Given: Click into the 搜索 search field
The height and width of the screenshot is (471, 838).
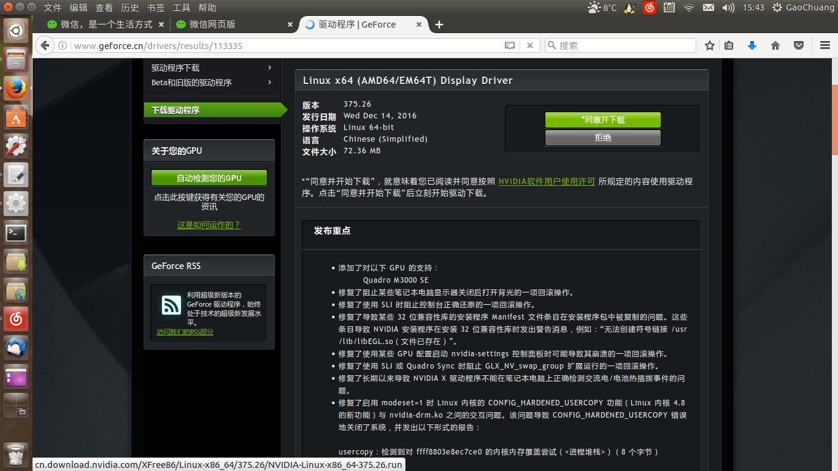Looking at the screenshot, I should (620, 45).
